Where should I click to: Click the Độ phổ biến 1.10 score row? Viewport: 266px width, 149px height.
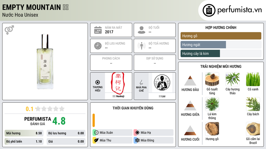pyautogui.click(x=24, y=141)
